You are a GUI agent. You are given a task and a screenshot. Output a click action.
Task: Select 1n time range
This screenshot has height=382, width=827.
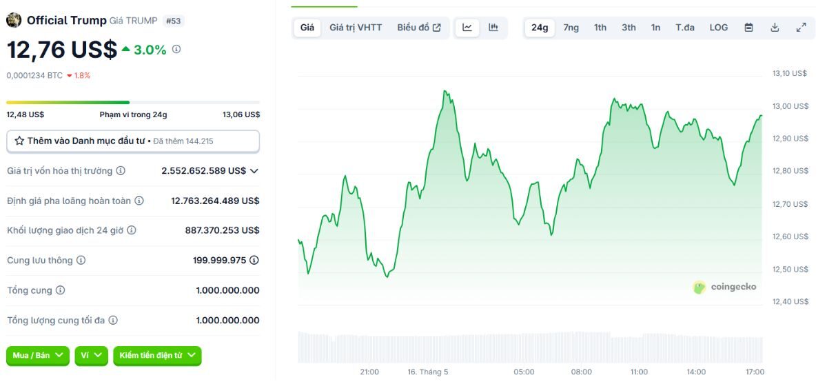point(655,28)
